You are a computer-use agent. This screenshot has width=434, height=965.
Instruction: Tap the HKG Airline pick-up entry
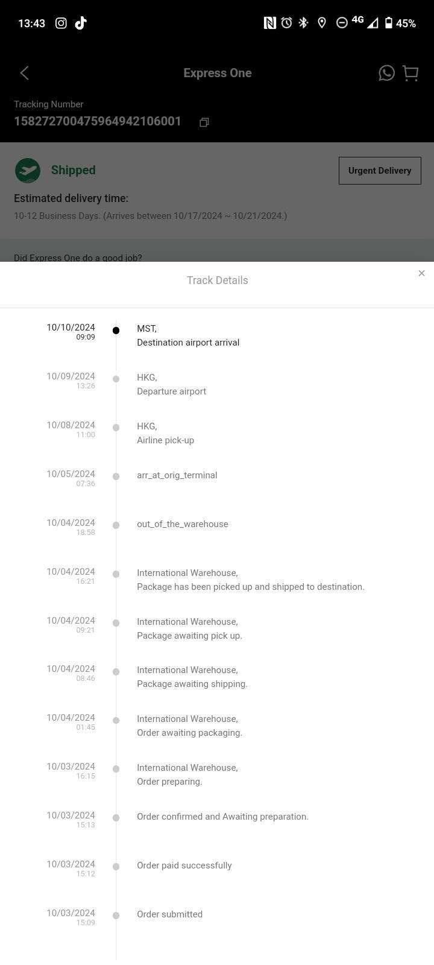pyautogui.click(x=165, y=433)
